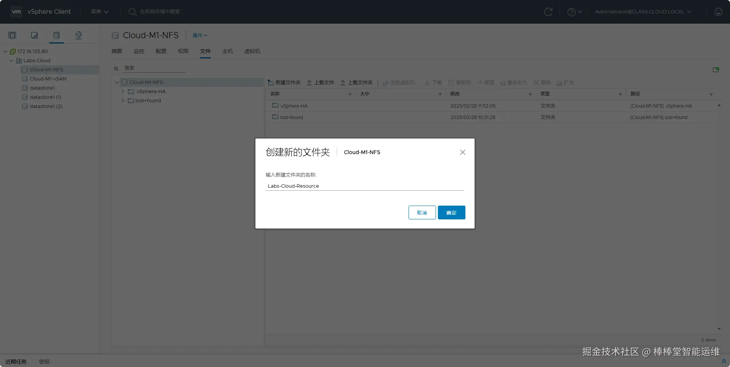Expand the .vSphere-HA folder in the file tree
Image resolution: width=730 pixels, height=367 pixels.
tap(123, 92)
